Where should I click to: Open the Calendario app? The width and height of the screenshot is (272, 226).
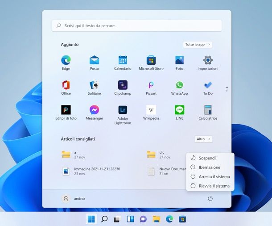(123, 63)
